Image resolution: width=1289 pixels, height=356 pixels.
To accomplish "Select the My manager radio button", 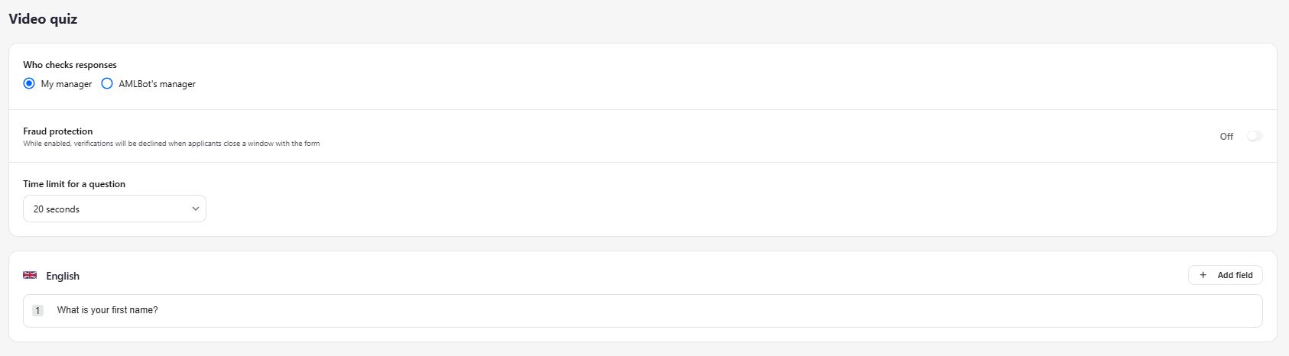I will pyautogui.click(x=29, y=83).
